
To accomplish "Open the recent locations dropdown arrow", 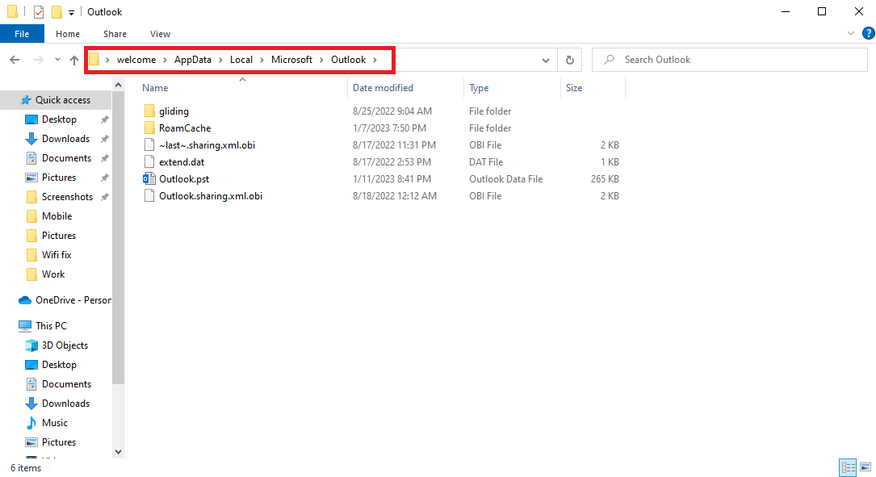I will (57, 60).
